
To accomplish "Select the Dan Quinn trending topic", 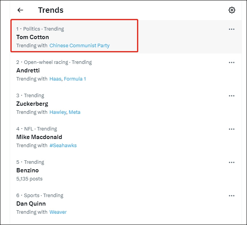I will [126, 203].
